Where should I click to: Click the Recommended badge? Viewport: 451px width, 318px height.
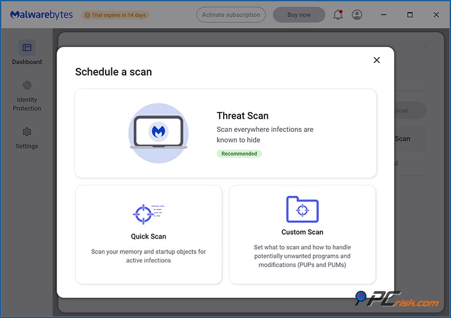[x=239, y=154]
